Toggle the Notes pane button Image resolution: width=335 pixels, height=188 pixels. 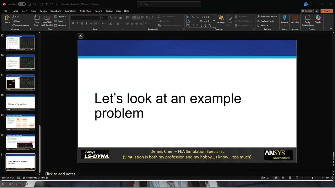pyautogui.click(x=265, y=178)
